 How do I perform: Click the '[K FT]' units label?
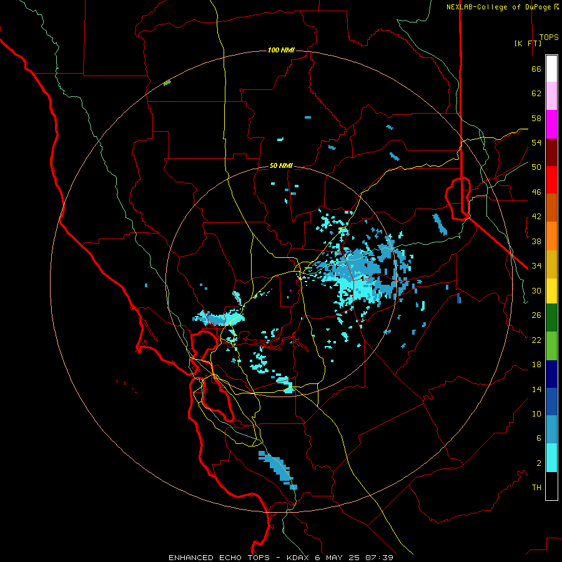[528, 43]
